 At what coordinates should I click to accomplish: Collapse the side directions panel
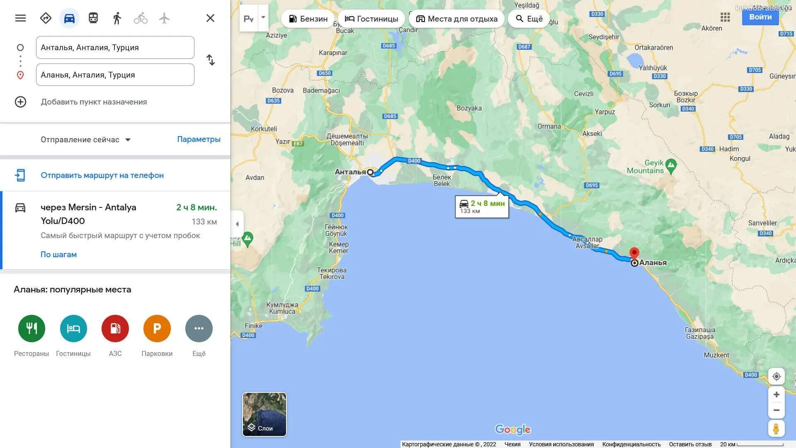click(x=237, y=224)
